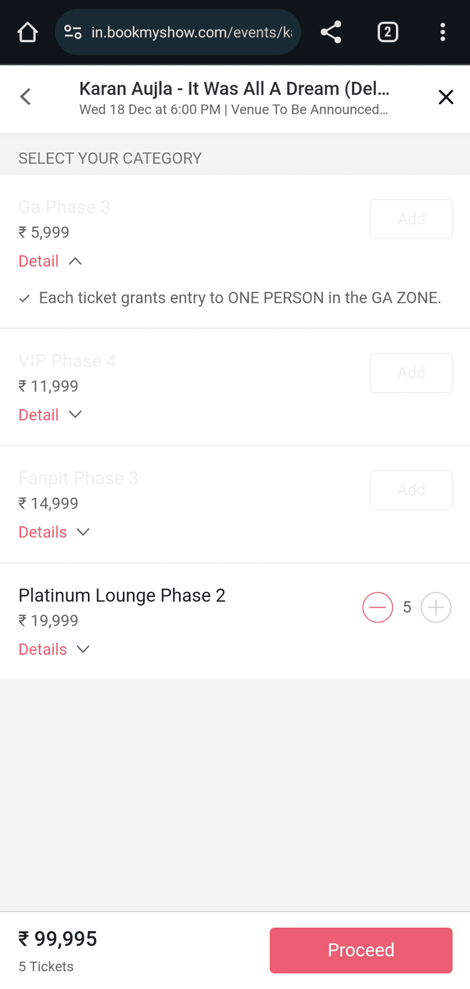
Task: Open the tab switcher showing 2 tabs
Action: 388,32
